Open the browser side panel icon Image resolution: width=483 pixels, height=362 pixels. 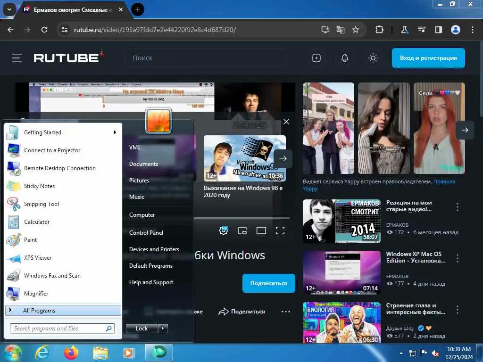438,30
